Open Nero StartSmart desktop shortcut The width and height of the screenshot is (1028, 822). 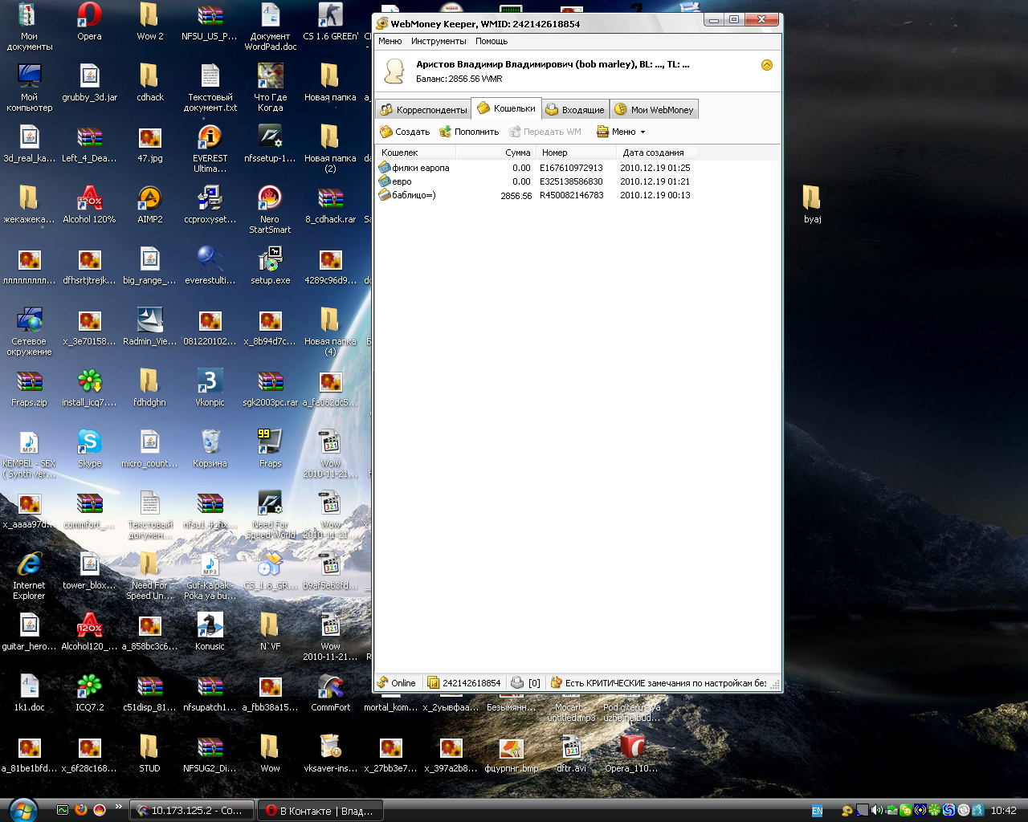tap(270, 210)
